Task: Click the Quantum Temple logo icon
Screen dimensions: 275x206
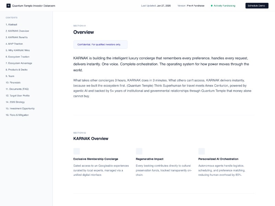Action: click(9, 6)
